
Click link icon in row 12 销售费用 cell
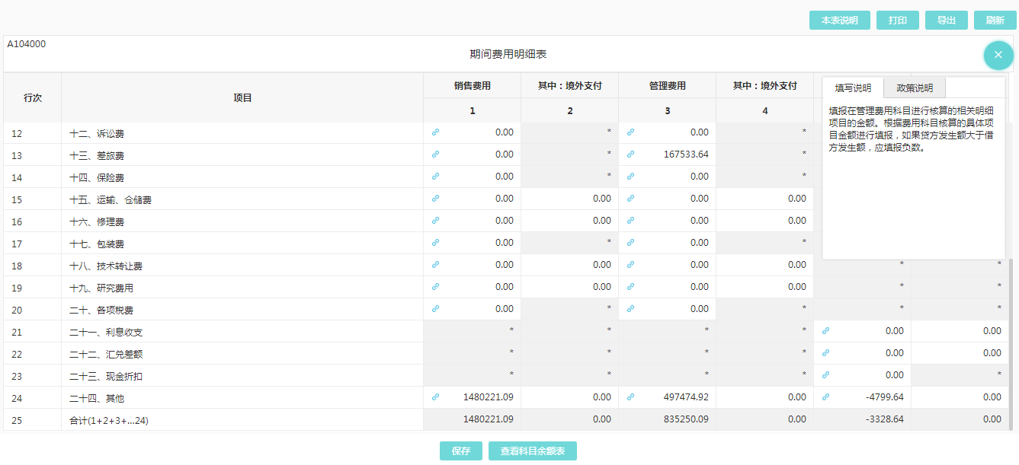coord(435,132)
